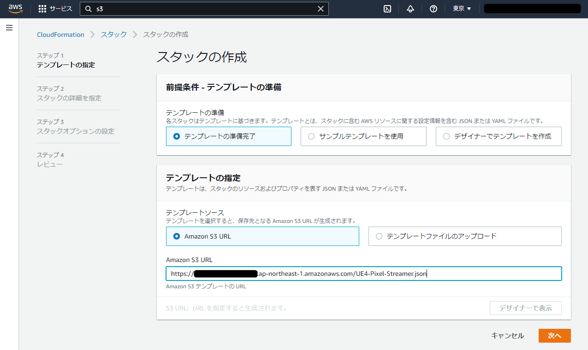Go to CloudFormation breadcrumb link

tap(60, 35)
